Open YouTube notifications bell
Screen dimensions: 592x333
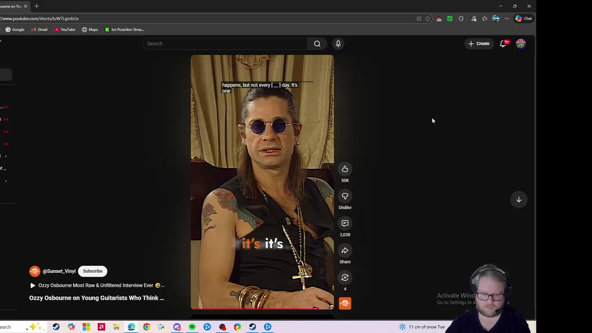[x=503, y=43]
